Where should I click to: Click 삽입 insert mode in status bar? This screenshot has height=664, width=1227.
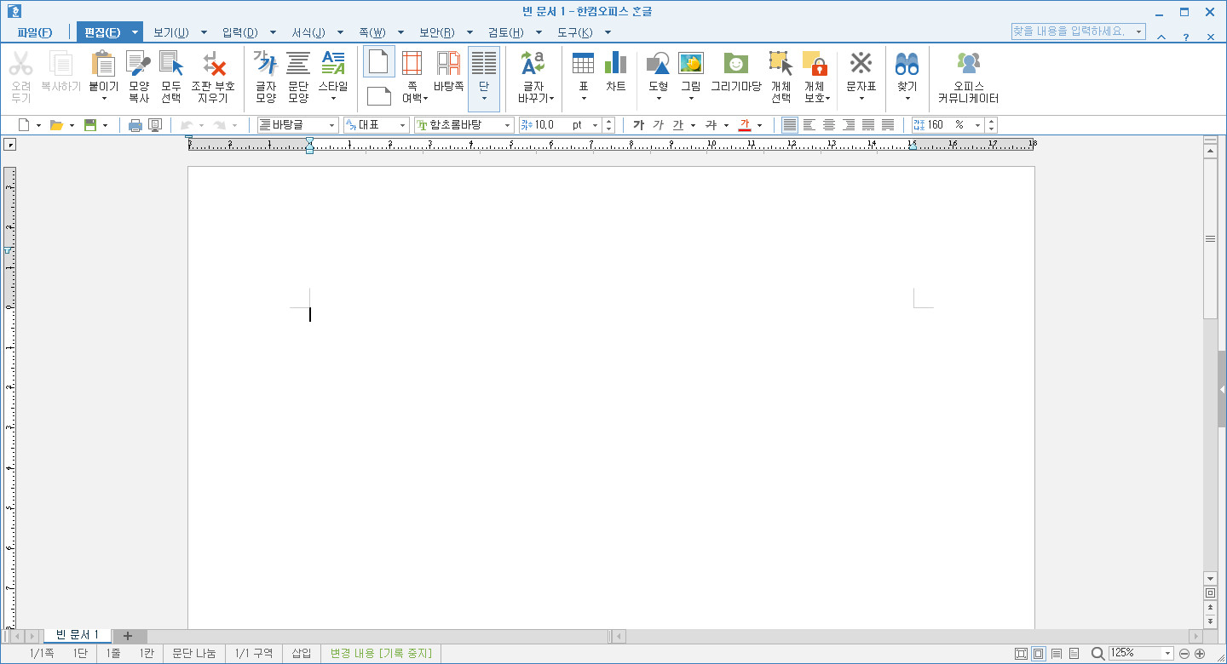coord(302,653)
